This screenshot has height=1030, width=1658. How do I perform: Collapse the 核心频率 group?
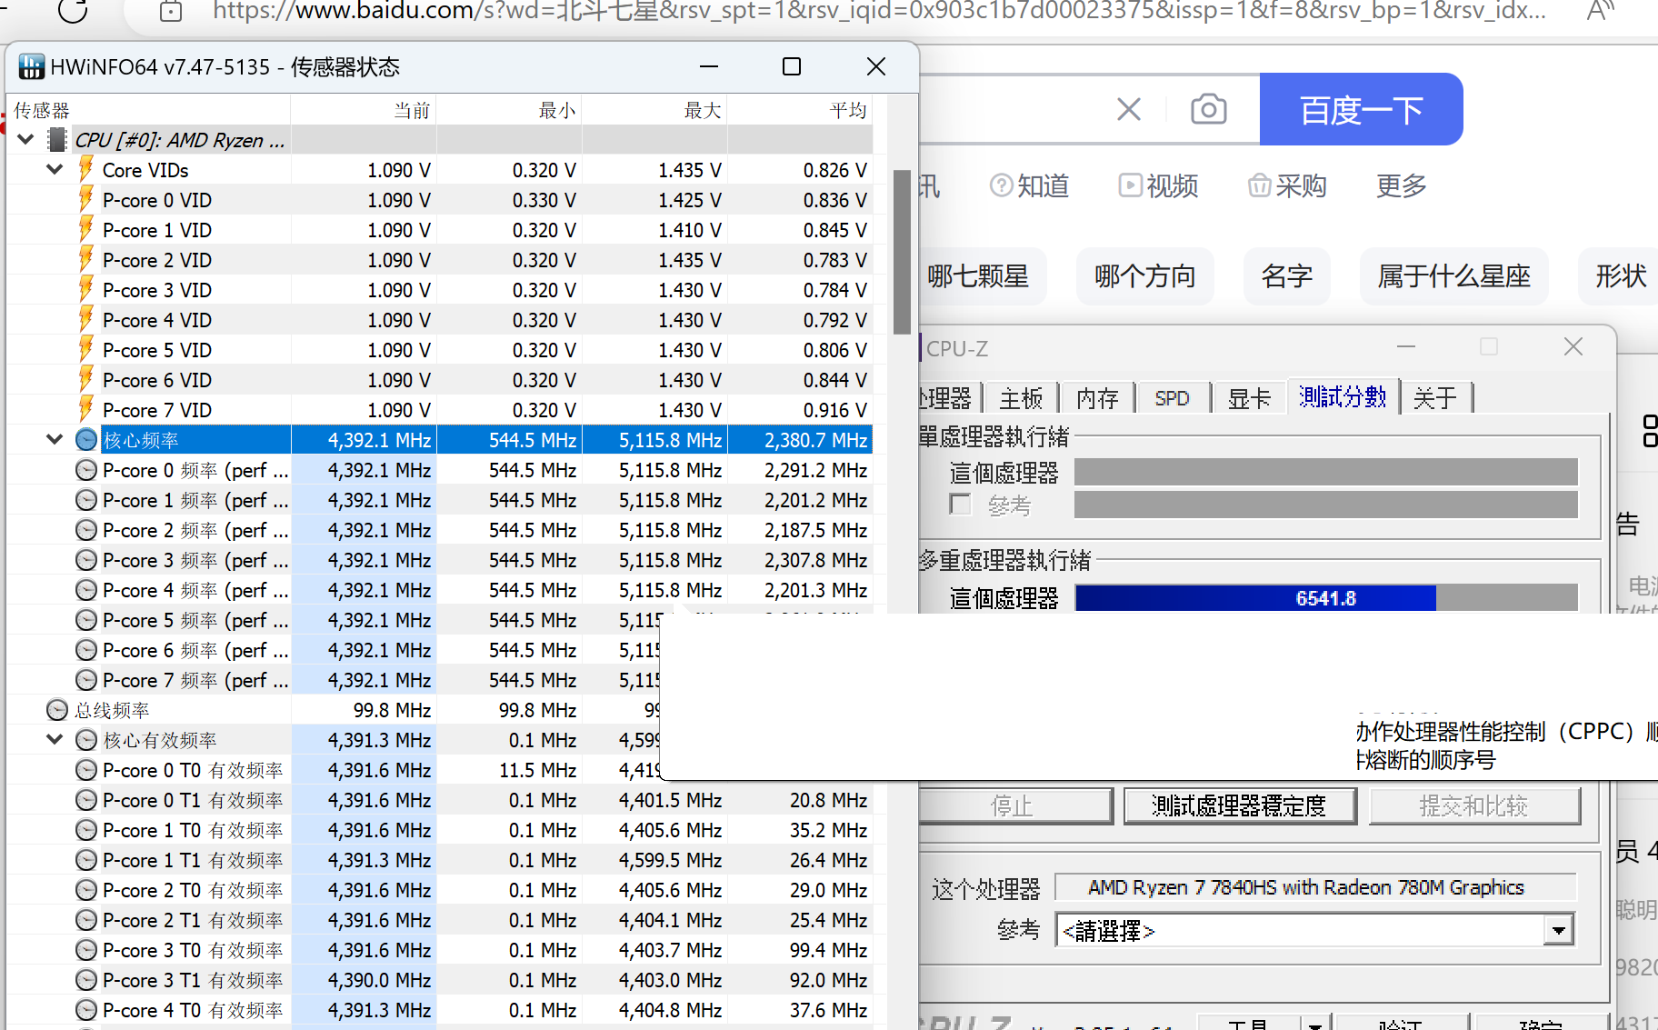click(x=55, y=440)
